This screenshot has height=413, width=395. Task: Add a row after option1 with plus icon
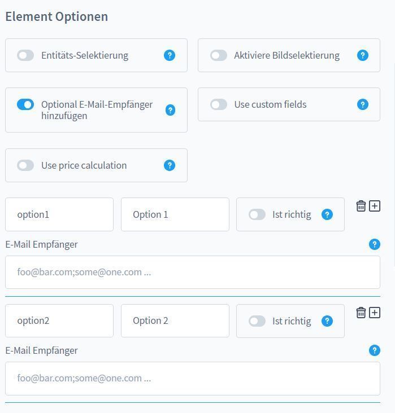click(x=375, y=206)
